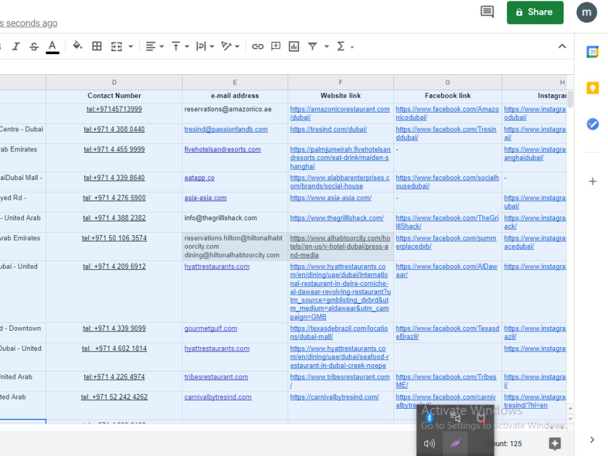Click the 'Contact Number' header cell
608x456 pixels.
[114, 96]
